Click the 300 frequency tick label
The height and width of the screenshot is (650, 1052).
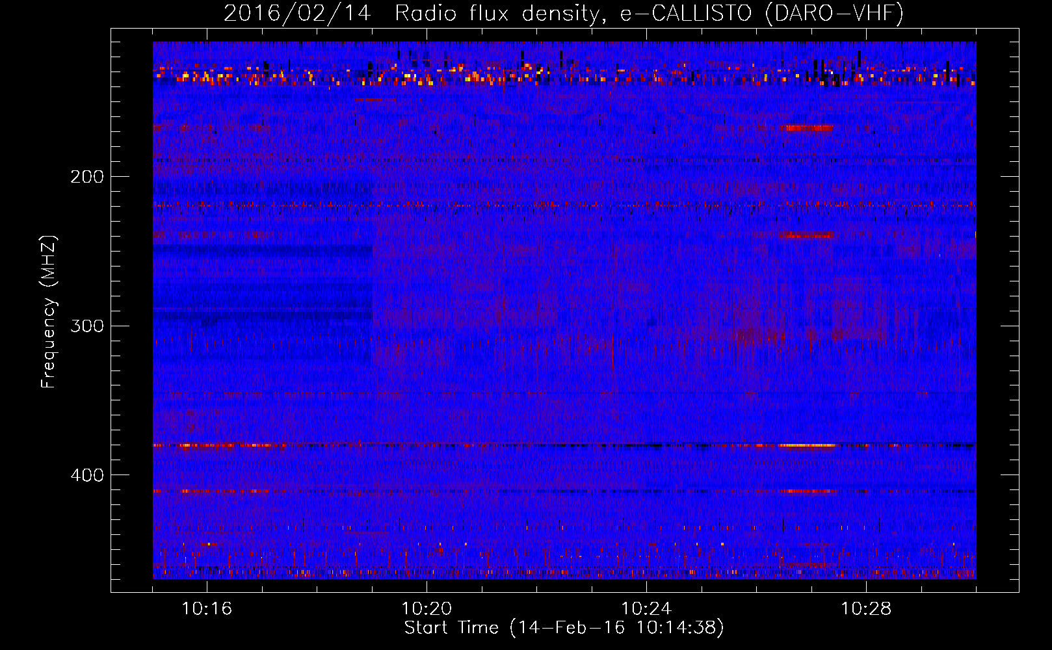point(87,326)
